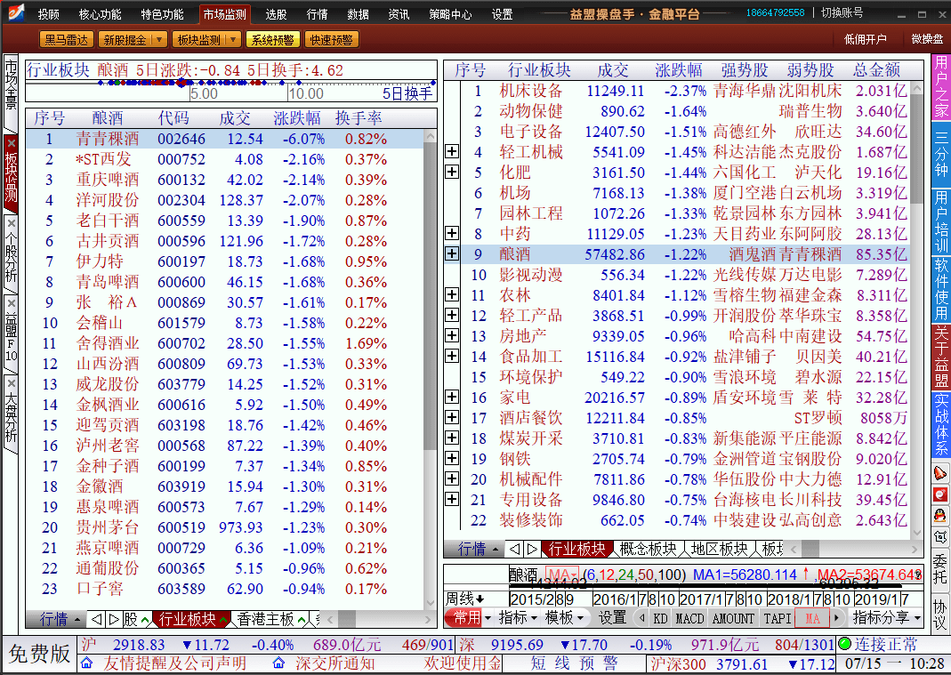Open the QQ penguin contact icon
This screenshot has height=675, width=951.
pos(939,516)
